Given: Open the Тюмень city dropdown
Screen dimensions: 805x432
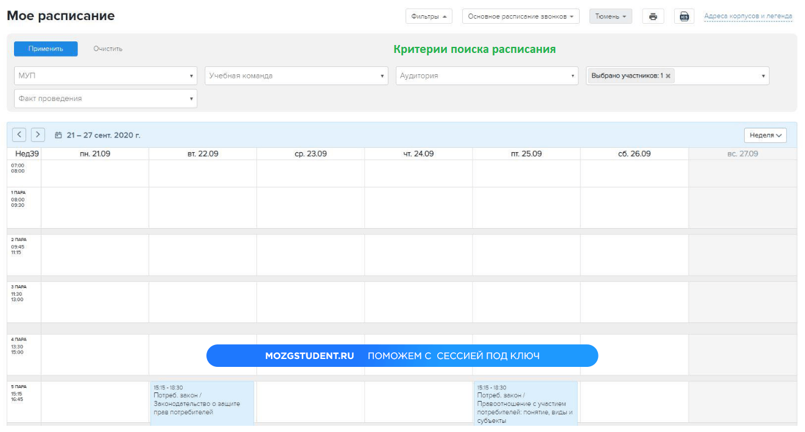Looking at the screenshot, I should click(x=610, y=16).
